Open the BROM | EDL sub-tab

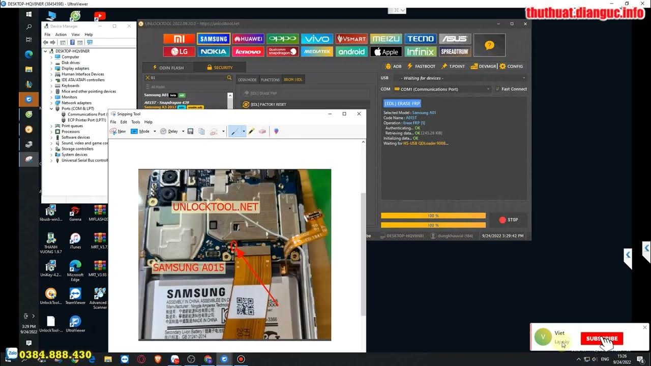tap(293, 80)
